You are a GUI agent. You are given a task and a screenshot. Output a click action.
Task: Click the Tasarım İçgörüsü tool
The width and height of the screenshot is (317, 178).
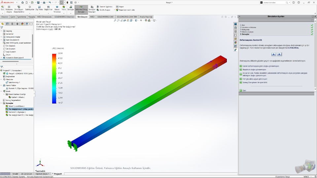[x=105, y=7]
